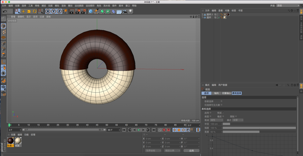Select the Rotate tool icon
Viewport: 303px width, 156px height.
tap(34, 12)
